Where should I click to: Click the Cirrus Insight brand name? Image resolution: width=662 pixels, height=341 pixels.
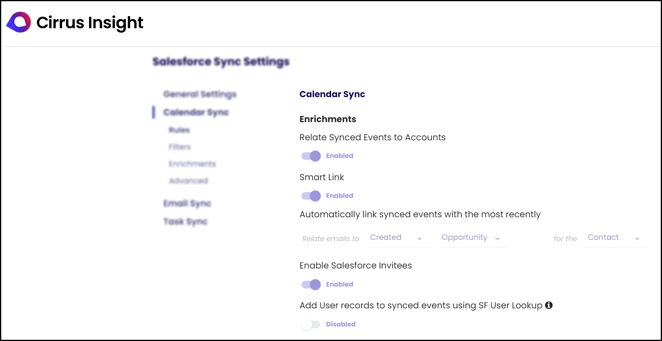click(90, 23)
